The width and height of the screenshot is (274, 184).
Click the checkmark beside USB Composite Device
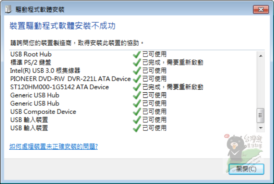point(137,112)
